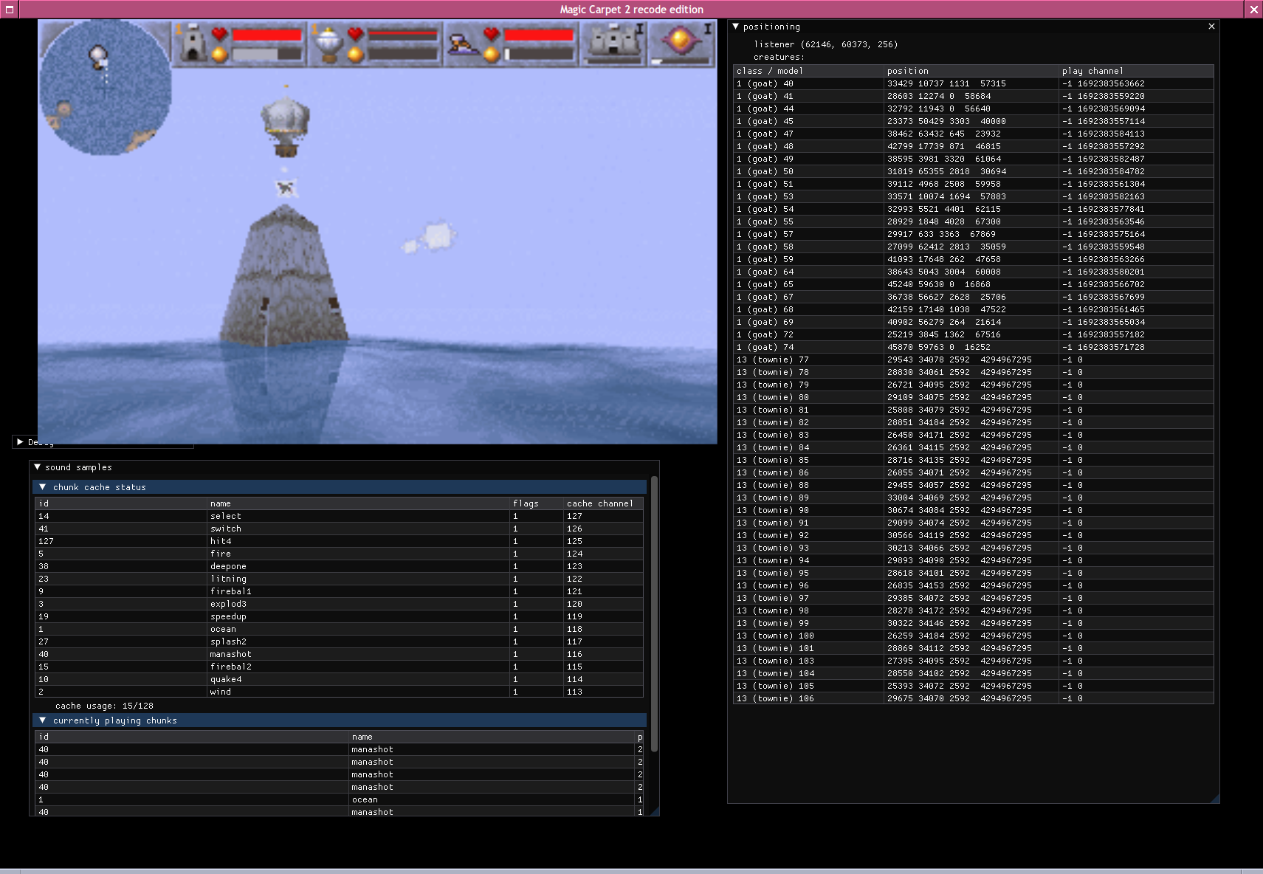This screenshot has height=874, width=1263.
Task: Expand the Debug panel
Action: point(20,442)
